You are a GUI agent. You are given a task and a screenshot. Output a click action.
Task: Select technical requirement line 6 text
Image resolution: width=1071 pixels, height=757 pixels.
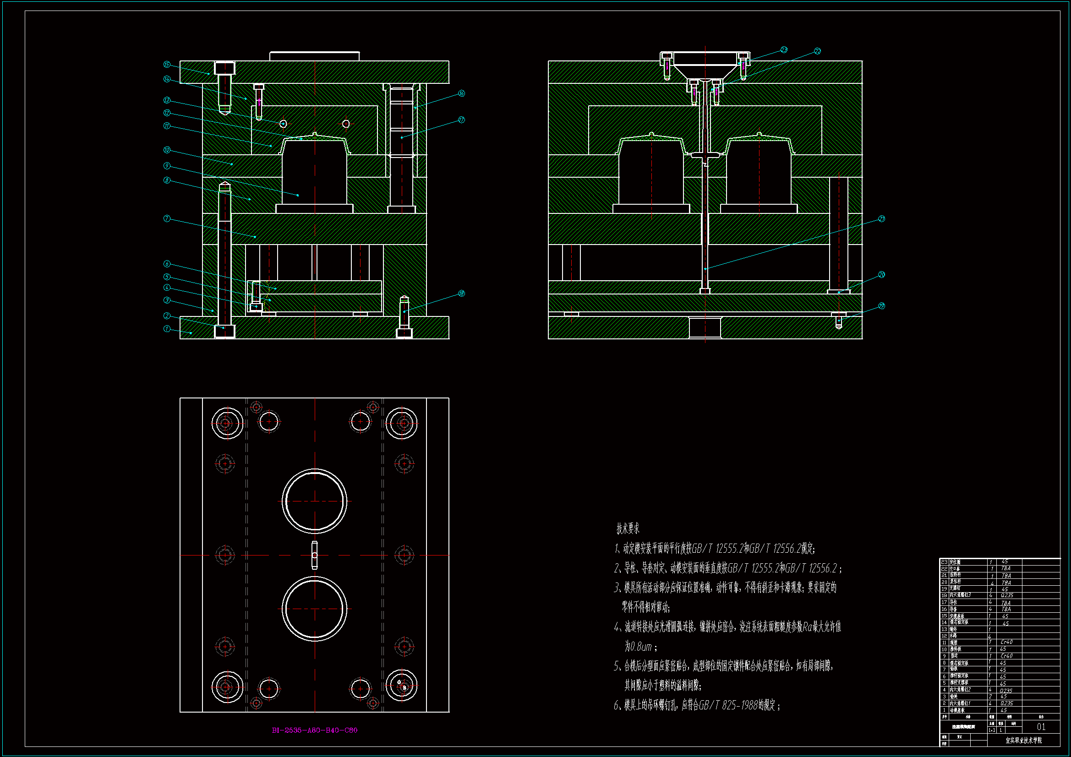coord(697,705)
